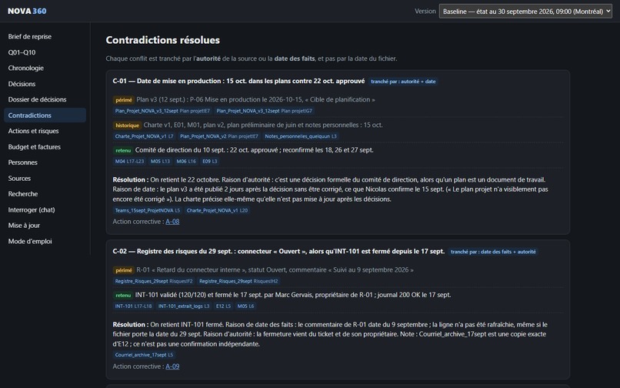Open source chip Plan_Projet_NOVA_v3_12sept Plan projet!G7
Image resolution: width=620 pixels, height=388 pixels.
[x=264, y=111]
